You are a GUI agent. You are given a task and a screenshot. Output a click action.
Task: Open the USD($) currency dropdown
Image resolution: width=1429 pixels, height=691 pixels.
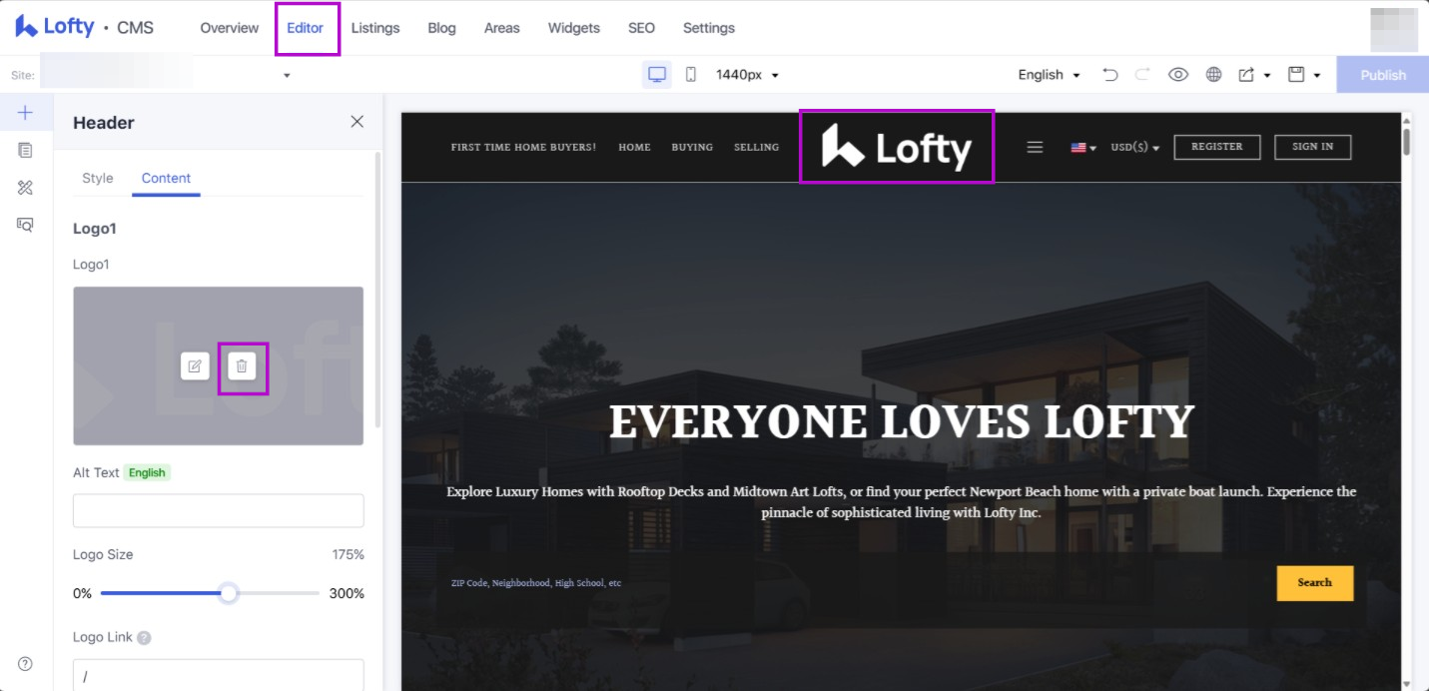click(1134, 148)
